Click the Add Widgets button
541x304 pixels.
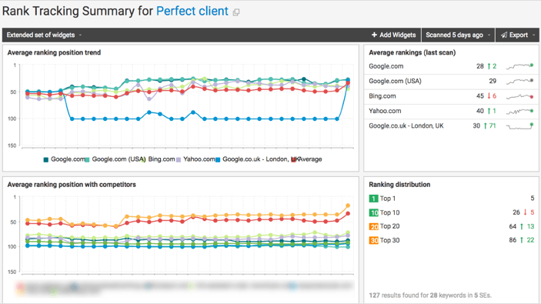(x=394, y=35)
